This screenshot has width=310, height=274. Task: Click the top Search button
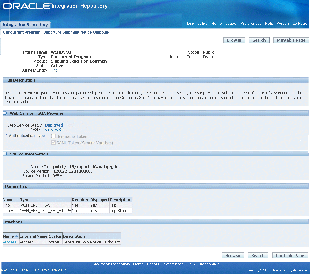coord(259,40)
